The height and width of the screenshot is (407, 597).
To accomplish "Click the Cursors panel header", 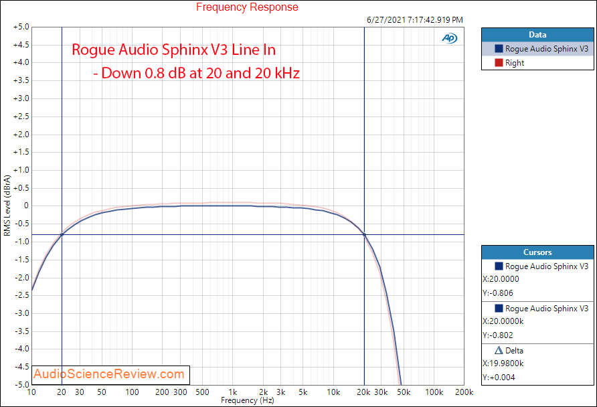I will 537,252.
